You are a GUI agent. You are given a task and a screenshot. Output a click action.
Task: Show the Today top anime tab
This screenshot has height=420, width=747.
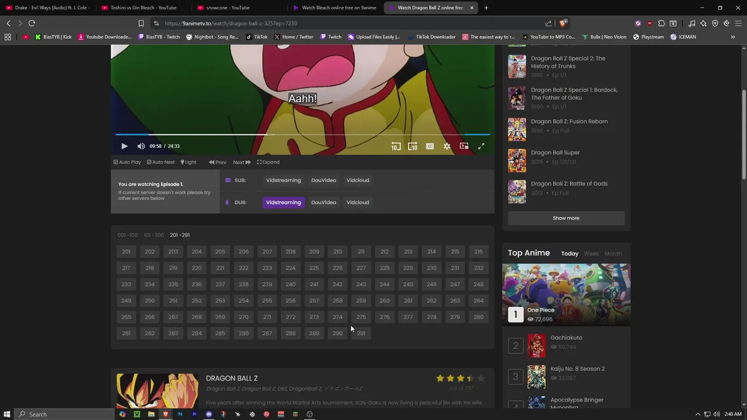(570, 254)
